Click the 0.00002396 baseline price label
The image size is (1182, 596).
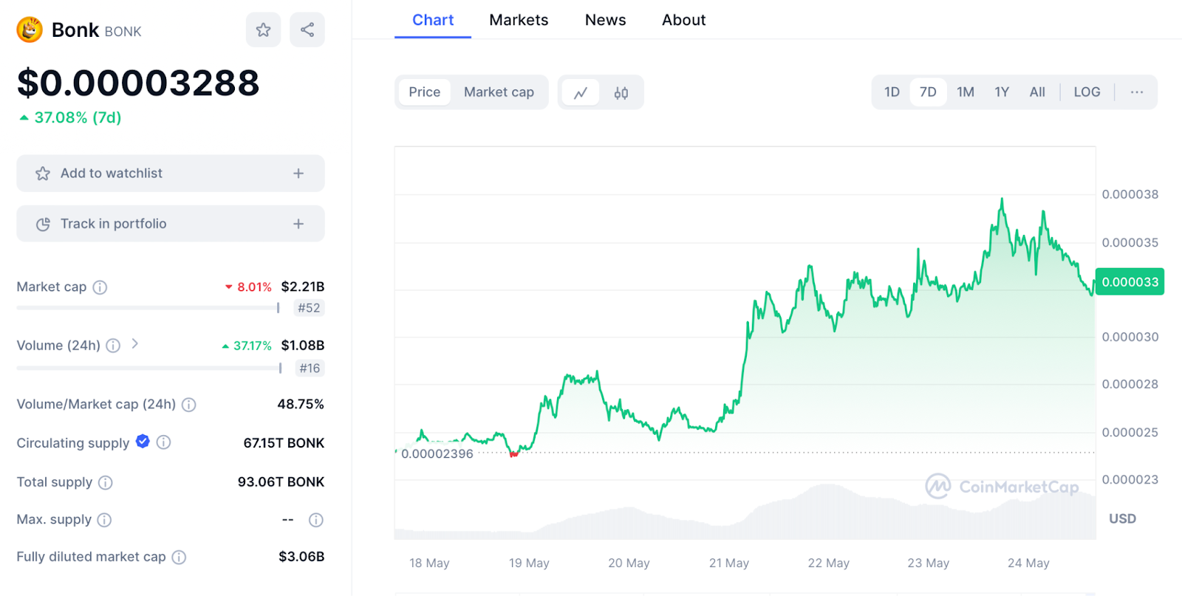point(437,454)
